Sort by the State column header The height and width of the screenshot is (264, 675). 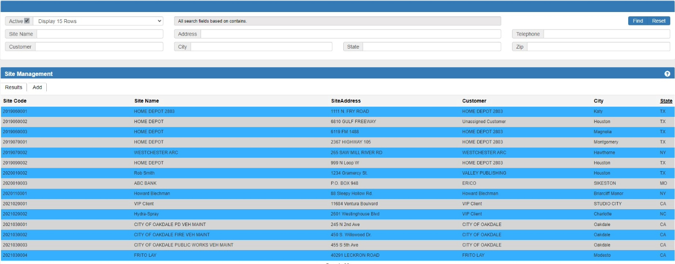tap(666, 101)
